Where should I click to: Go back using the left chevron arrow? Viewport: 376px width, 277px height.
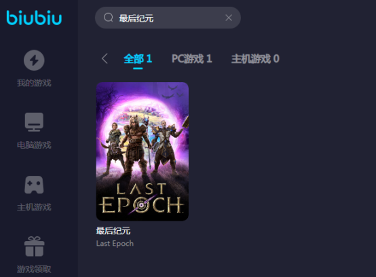coord(105,59)
